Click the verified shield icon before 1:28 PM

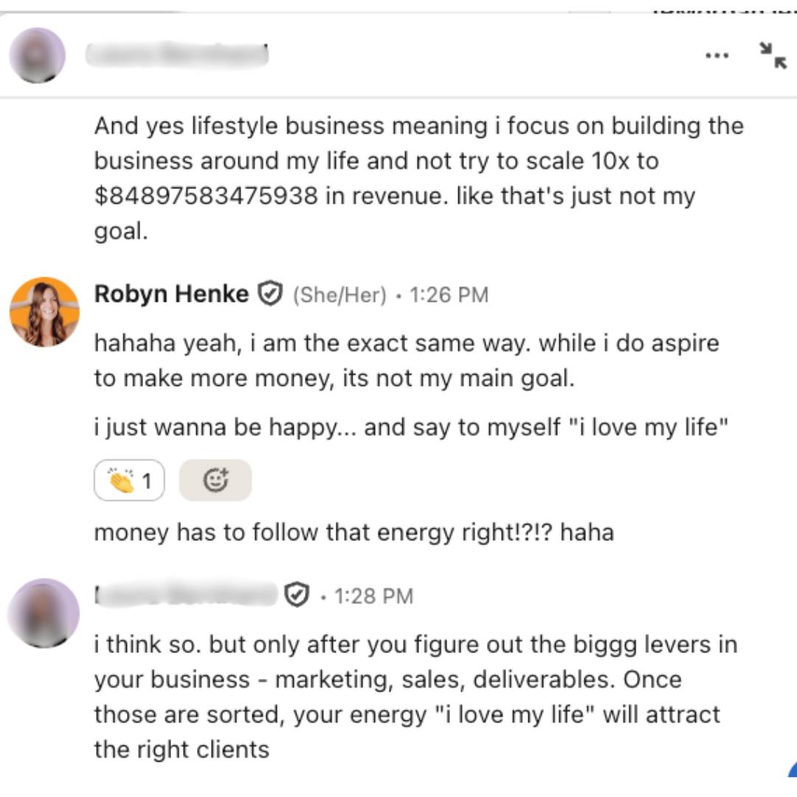[x=297, y=595]
